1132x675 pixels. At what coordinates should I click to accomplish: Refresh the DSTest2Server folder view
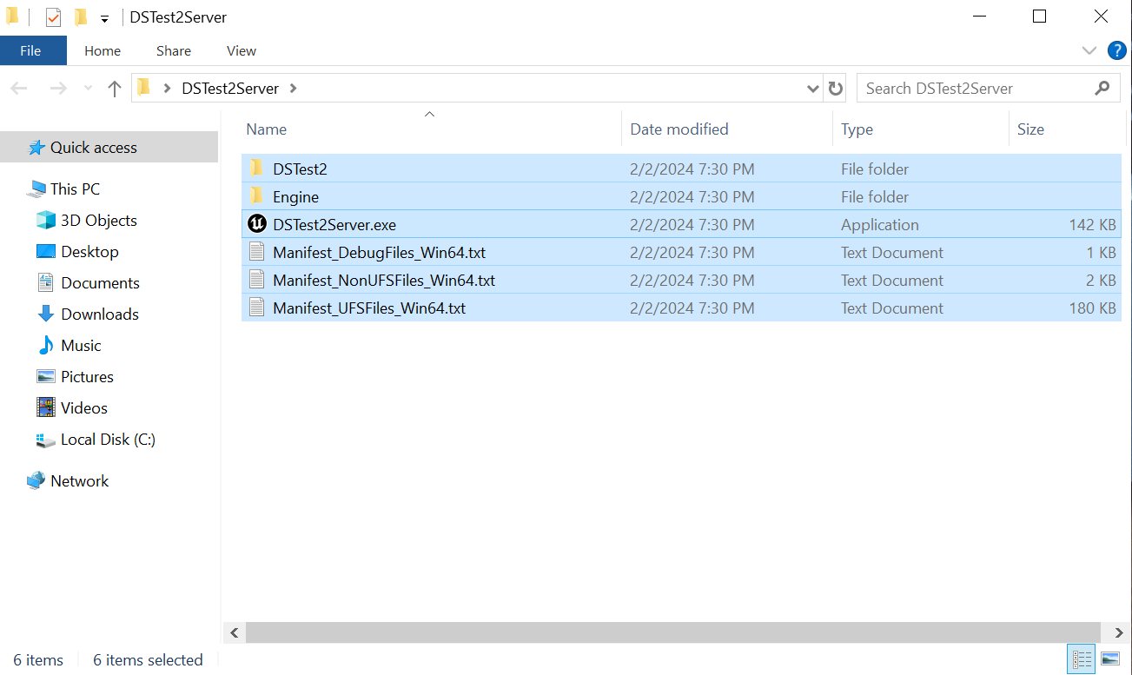coord(836,88)
